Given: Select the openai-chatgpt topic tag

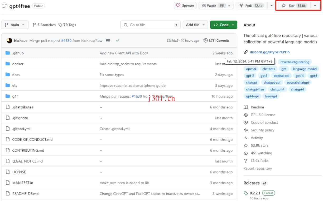Looking at the screenshot, I should click(298, 83).
